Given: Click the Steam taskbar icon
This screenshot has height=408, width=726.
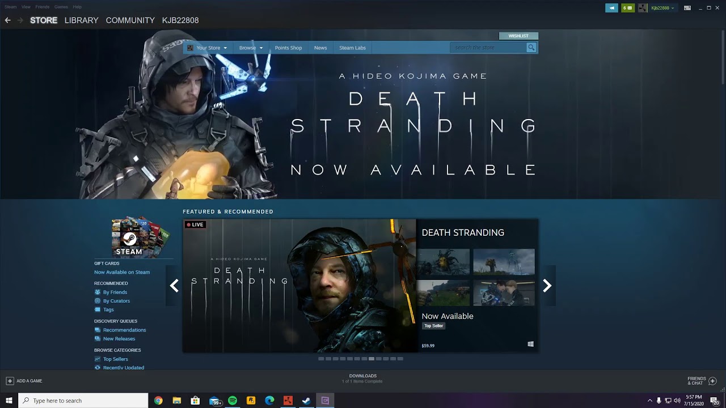Looking at the screenshot, I should tap(306, 401).
